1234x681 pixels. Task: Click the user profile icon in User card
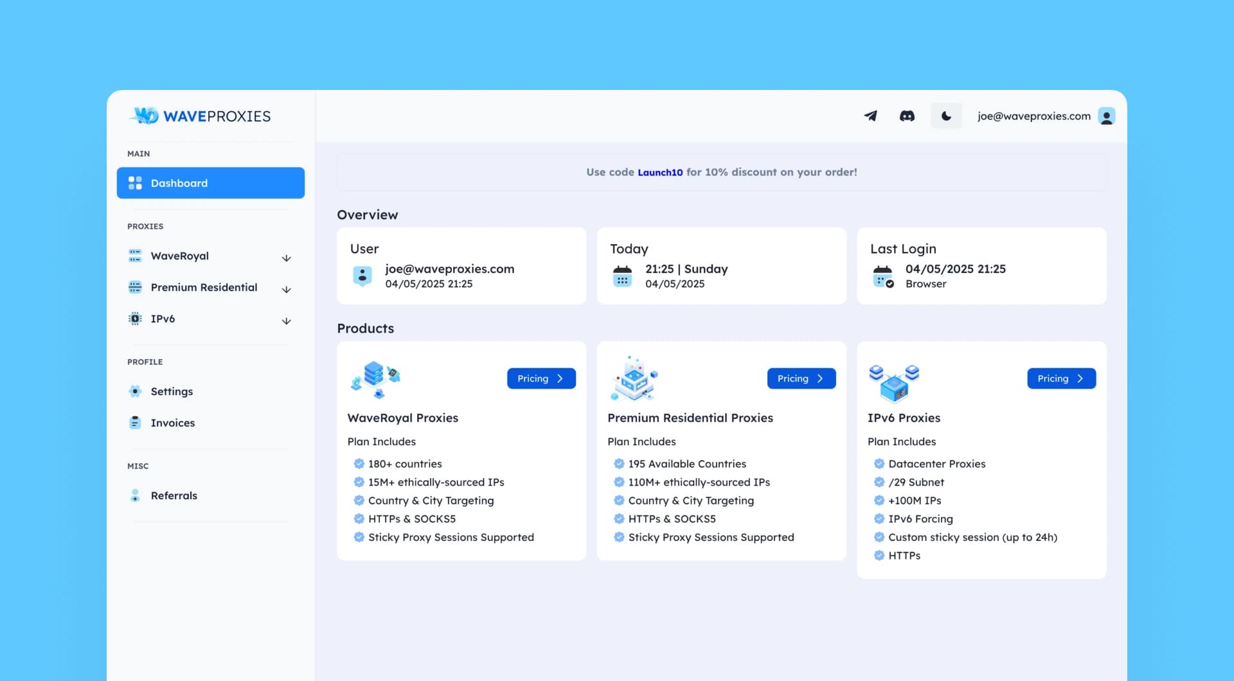[x=362, y=276]
